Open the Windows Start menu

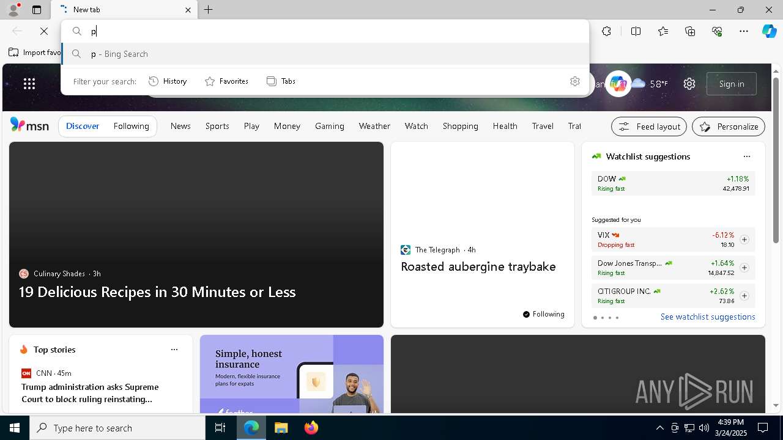(15, 428)
